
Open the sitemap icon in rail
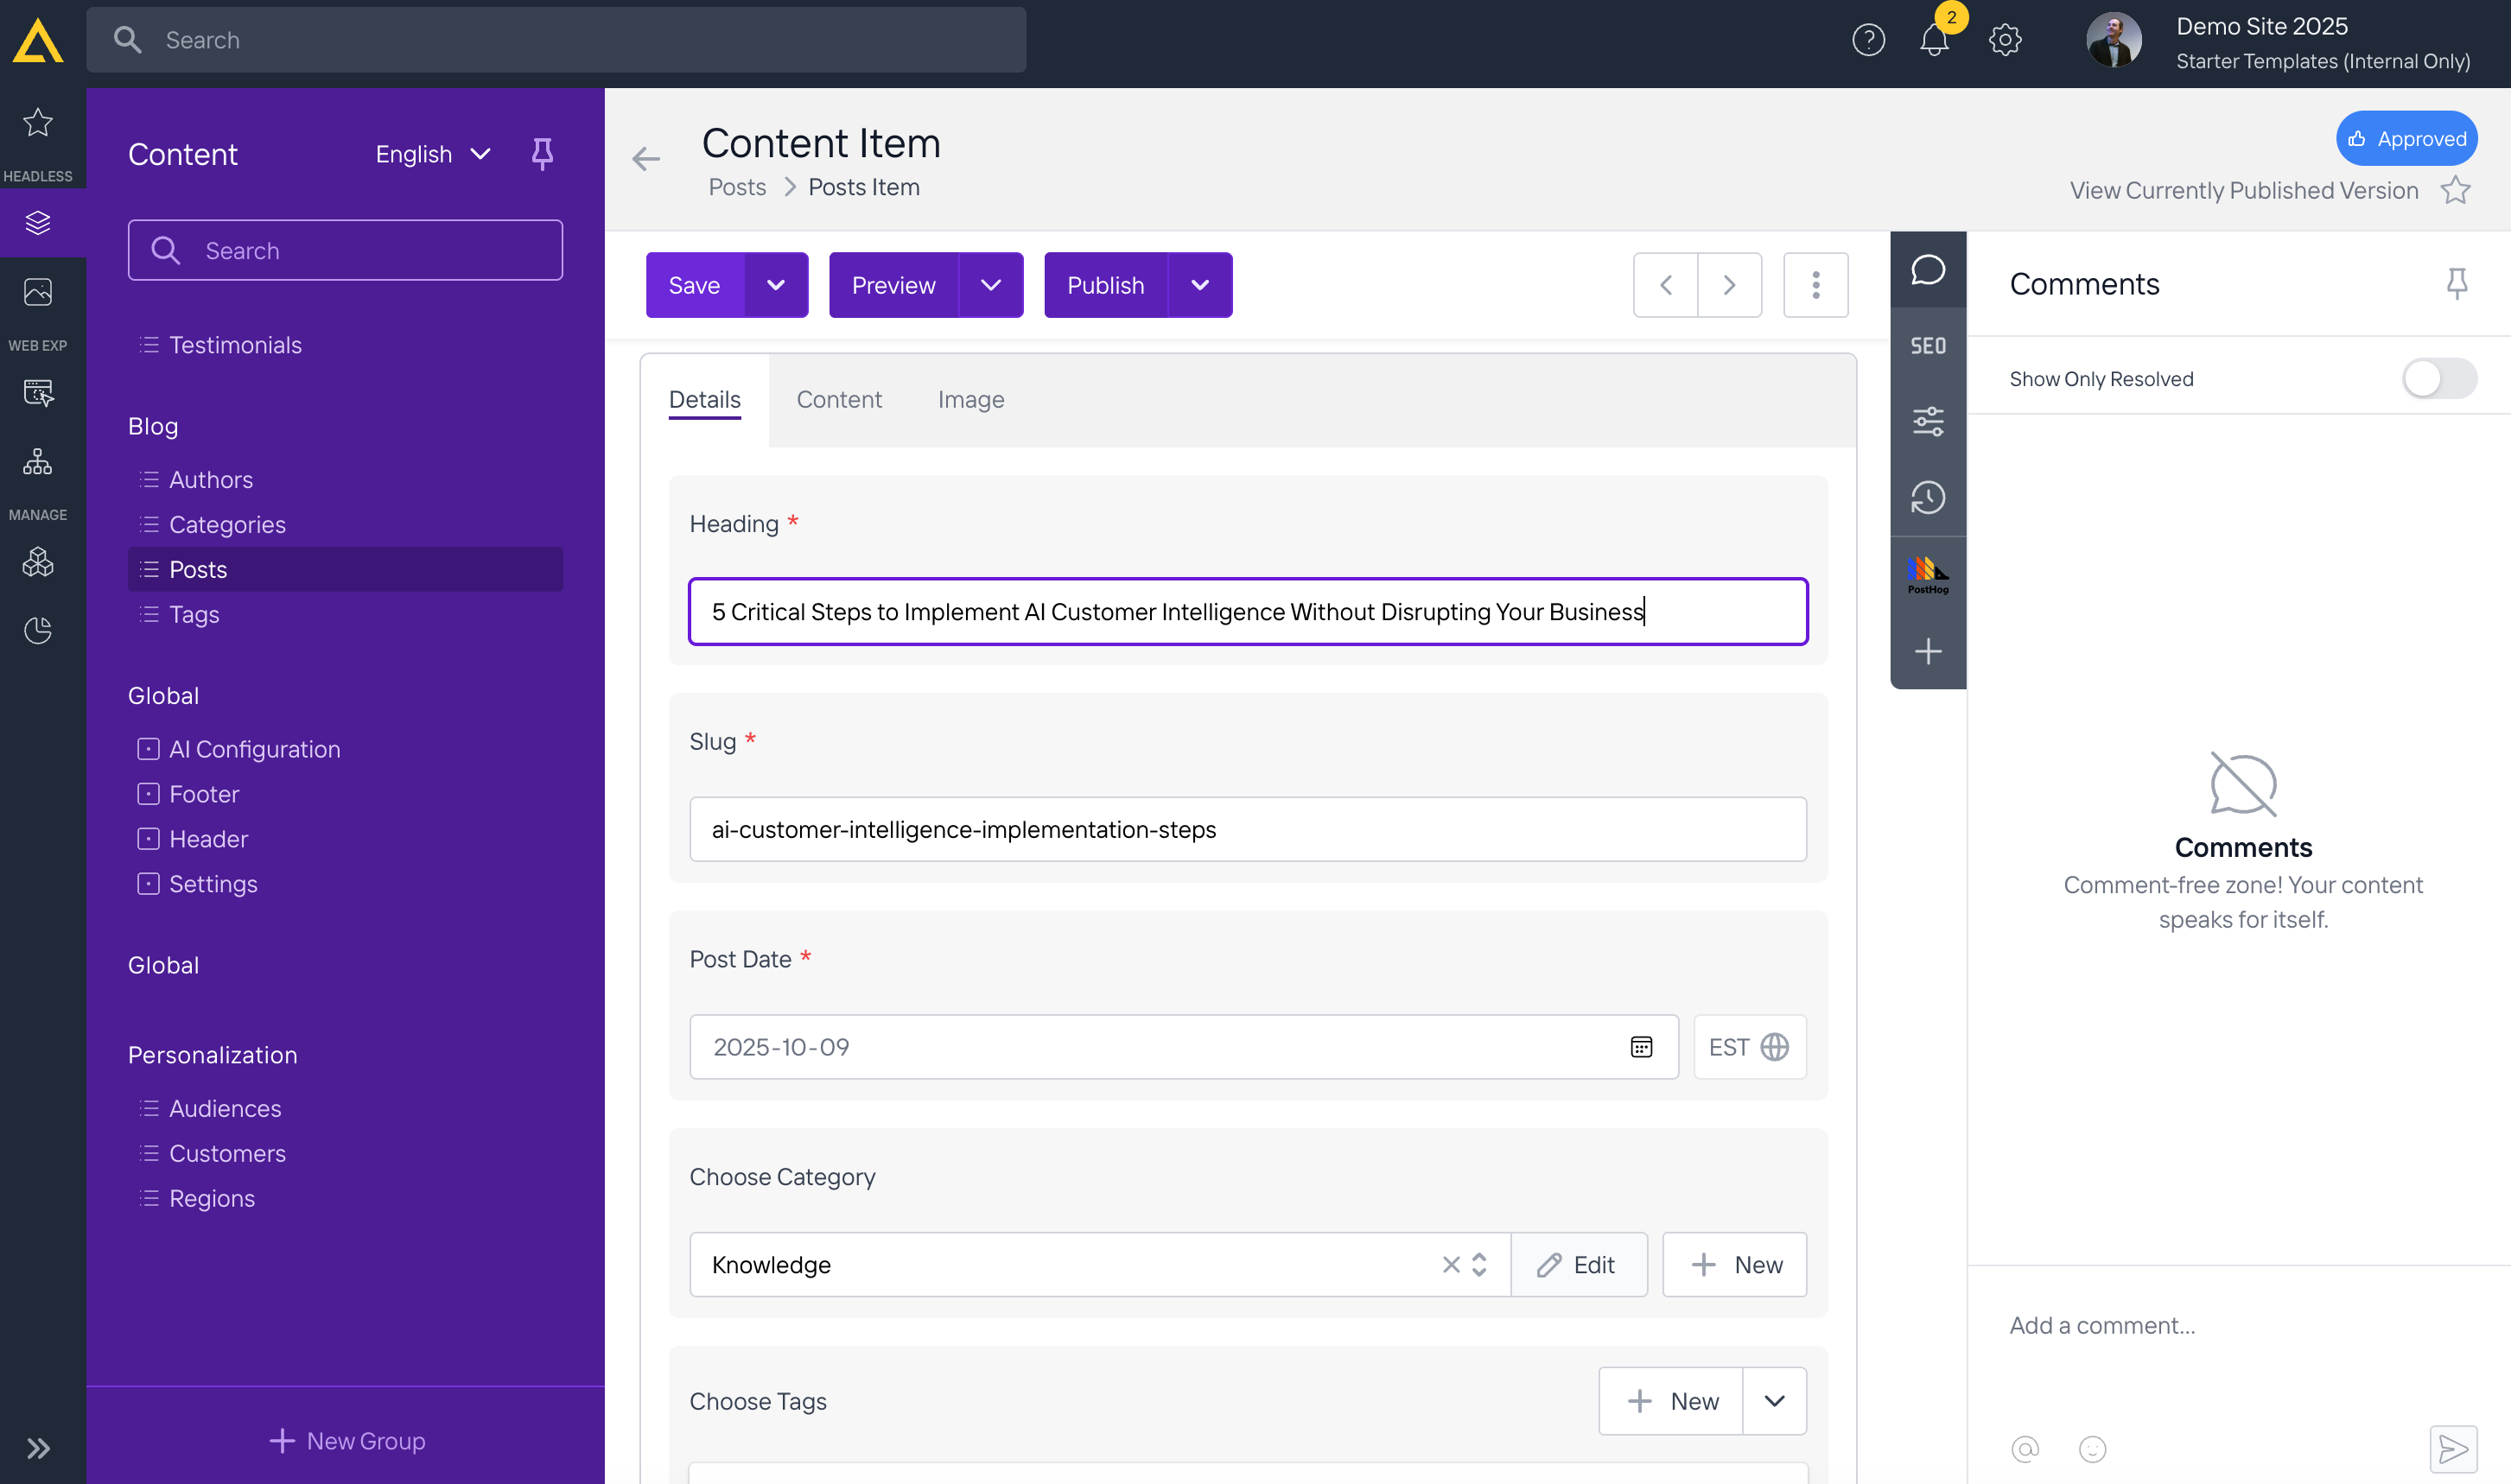point(38,462)
